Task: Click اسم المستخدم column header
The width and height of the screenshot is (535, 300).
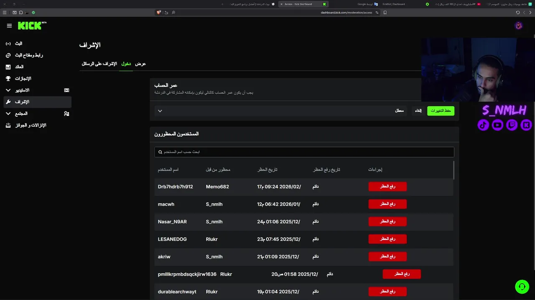Action: (168, 170)
